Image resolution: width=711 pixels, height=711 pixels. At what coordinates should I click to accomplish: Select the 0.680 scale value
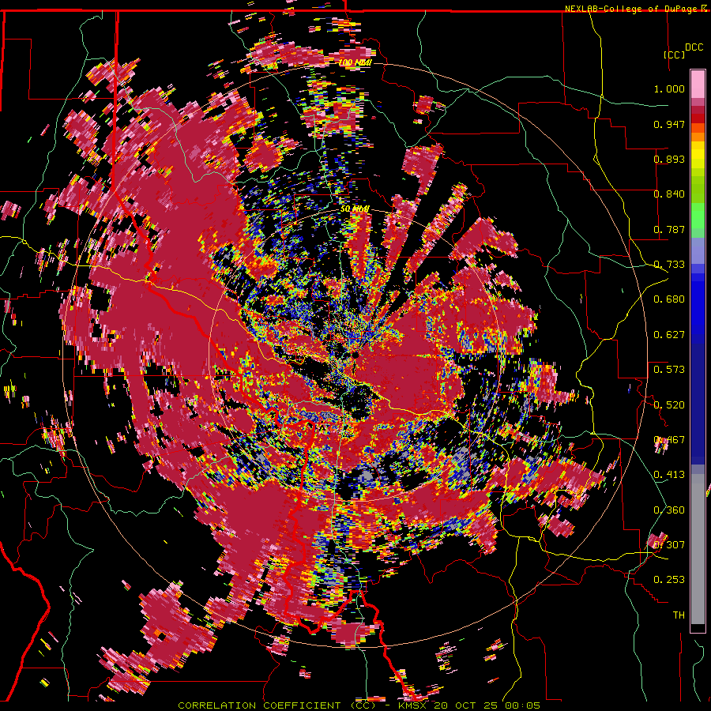669,299
